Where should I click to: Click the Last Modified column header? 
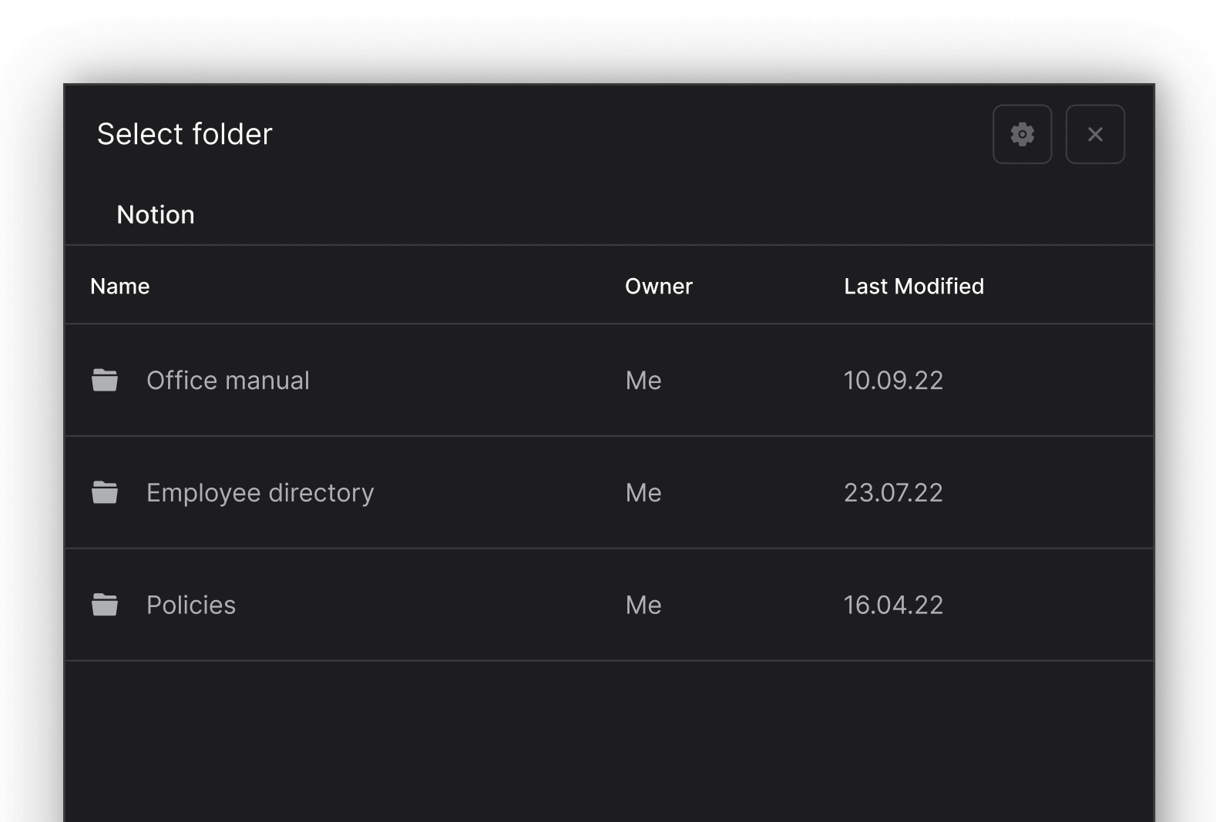914,286
